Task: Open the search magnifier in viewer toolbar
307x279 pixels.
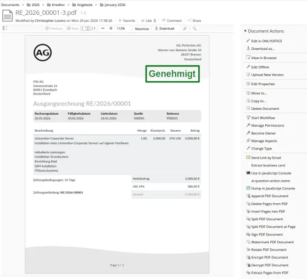Action: coord(194,29)
